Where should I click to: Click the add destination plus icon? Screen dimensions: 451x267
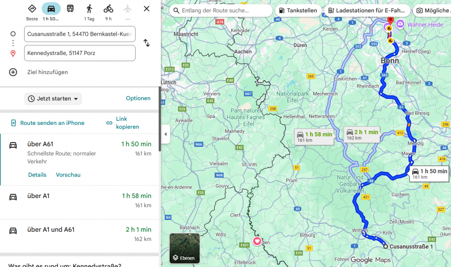[x=13, y=72]
